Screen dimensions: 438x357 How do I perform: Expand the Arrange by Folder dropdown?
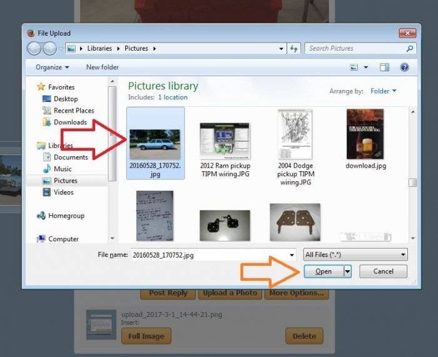[383, 91]
